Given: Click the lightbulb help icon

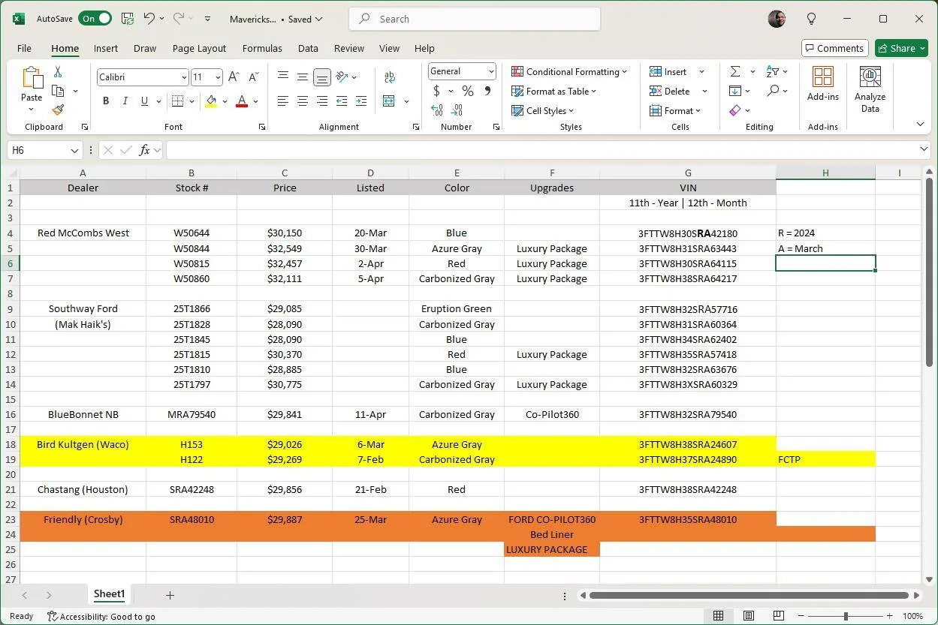Looking at the screenshot, I should 811,19.
